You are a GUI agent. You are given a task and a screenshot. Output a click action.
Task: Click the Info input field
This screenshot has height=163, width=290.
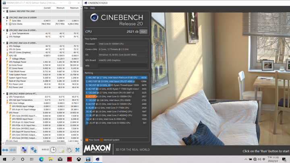[122, 66]
